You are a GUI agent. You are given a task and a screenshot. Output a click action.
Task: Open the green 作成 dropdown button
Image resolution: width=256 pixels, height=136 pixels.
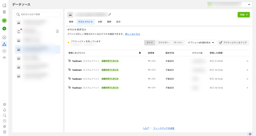pyautogui.click(x=244, y=15)
